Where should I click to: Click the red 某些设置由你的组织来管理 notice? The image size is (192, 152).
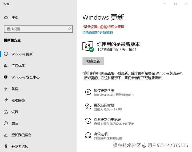click(x=103, y=27)
